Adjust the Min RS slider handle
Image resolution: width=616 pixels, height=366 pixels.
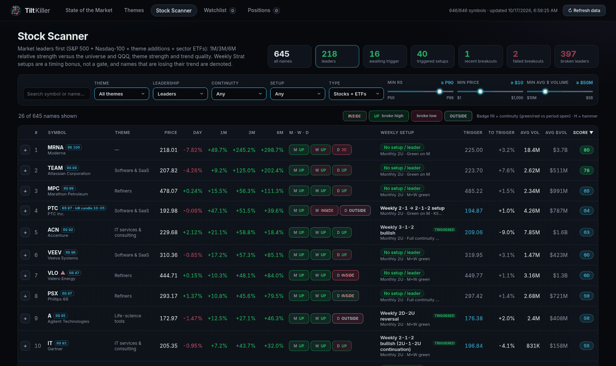point(439,91)
